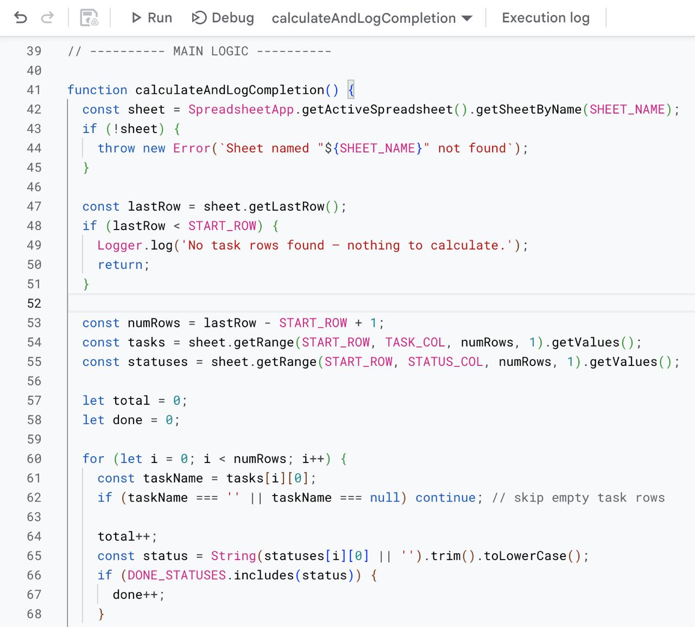Click the Redo arrow icon
This screenshot has width=695, height=627.
48,18
